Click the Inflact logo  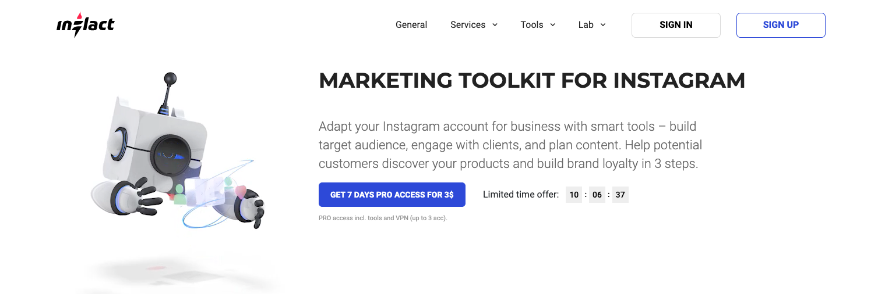click(86, 24)
